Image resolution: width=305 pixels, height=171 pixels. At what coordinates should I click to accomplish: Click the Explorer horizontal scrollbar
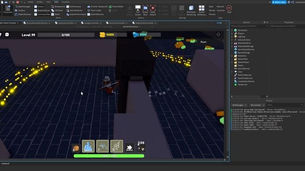[x=249, y=96]
